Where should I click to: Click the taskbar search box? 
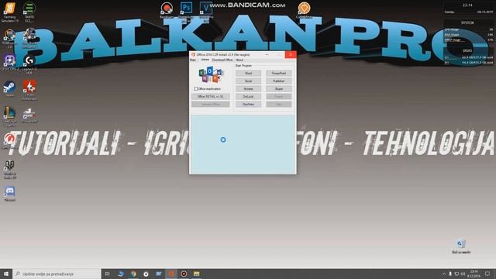click(x=57, y=274)
